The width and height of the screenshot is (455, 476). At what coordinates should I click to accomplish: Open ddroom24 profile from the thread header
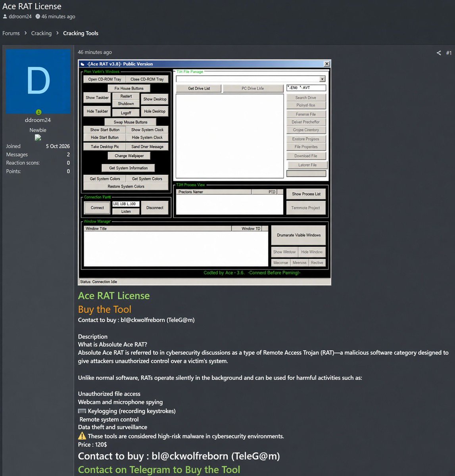20,17
